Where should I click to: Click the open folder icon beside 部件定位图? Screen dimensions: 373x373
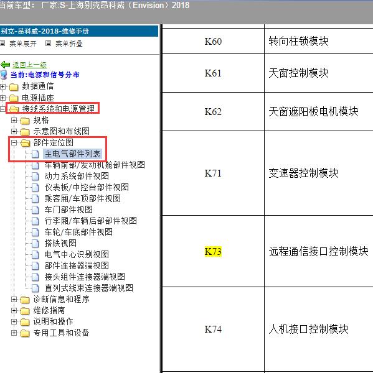(x=25, y=143)
